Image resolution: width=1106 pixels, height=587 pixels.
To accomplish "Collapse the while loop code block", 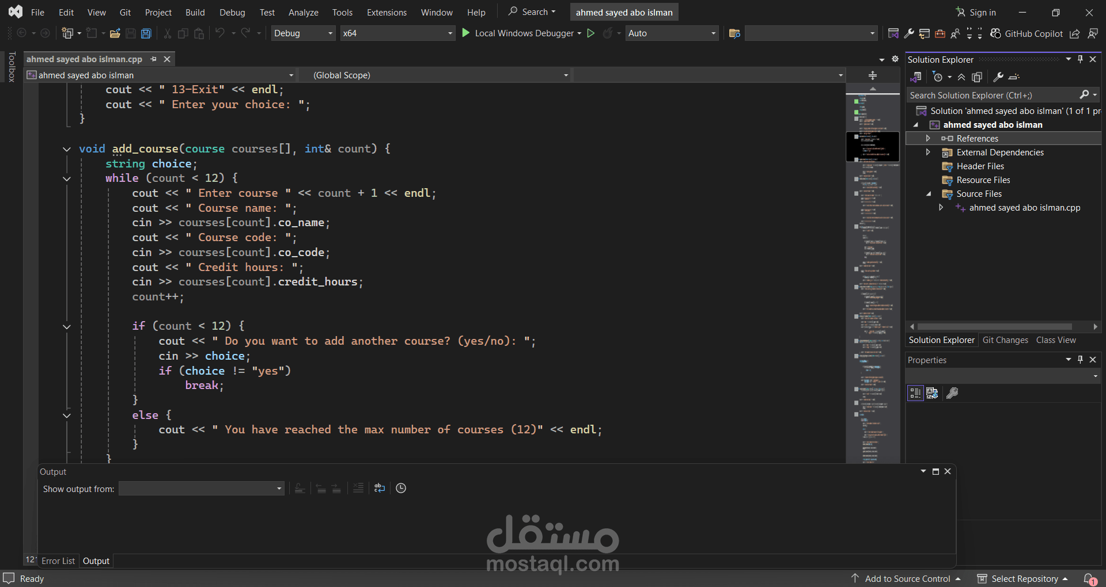I will (x=67, y=179).
